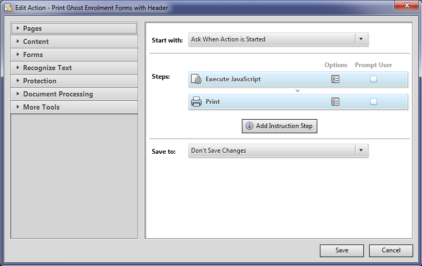The height and width of the screenshot is (266, 422).
Task: Open the Start with dropdown
Action: [x=278, y=39]
